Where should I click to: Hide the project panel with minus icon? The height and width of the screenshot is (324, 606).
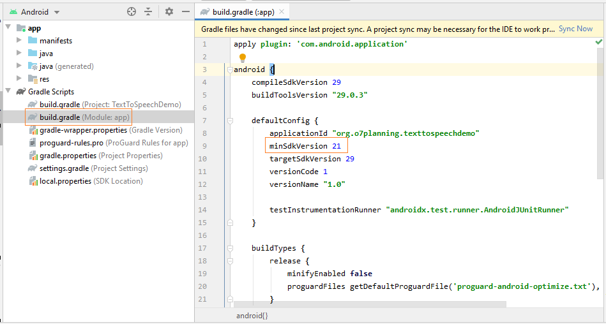(186, 11)
